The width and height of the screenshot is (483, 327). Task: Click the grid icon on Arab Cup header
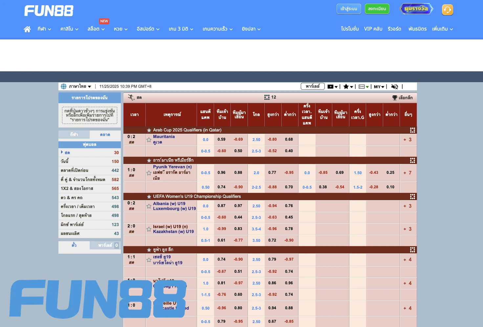(412, 130)
